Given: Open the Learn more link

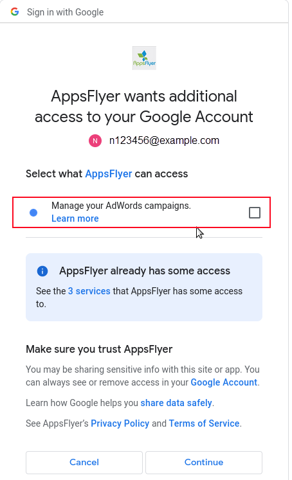Looking at the screenshot, I should [75, 218].
